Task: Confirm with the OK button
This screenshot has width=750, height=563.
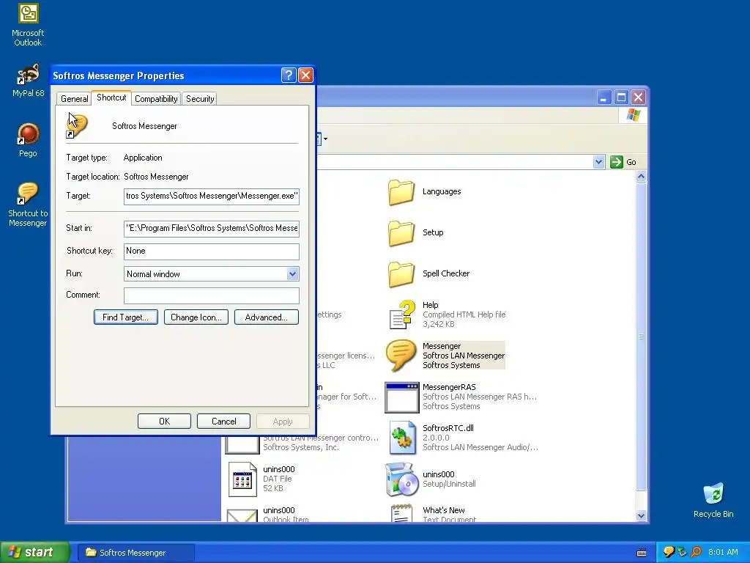Action: pos(164,422)
